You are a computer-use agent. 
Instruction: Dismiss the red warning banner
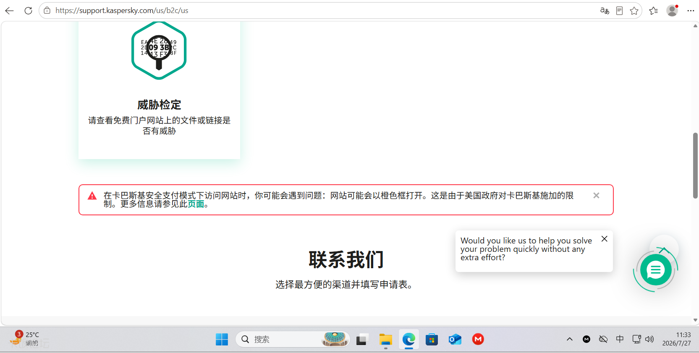[x=596, y=196]
